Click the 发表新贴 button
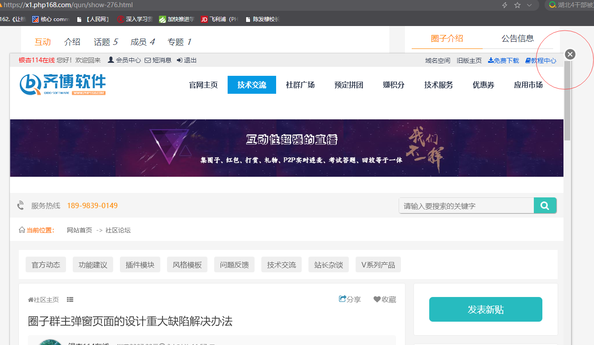Image resolution: width=594 pixels, height=345 pixels. click(x=485, y=309)
